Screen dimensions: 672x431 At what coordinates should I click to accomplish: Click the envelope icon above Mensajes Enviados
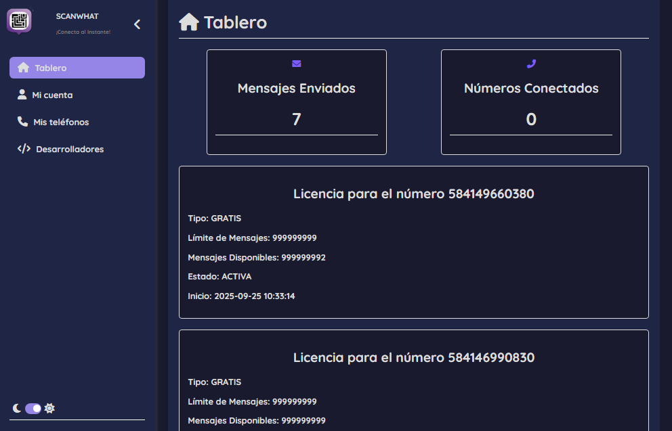tap(297, 64)
